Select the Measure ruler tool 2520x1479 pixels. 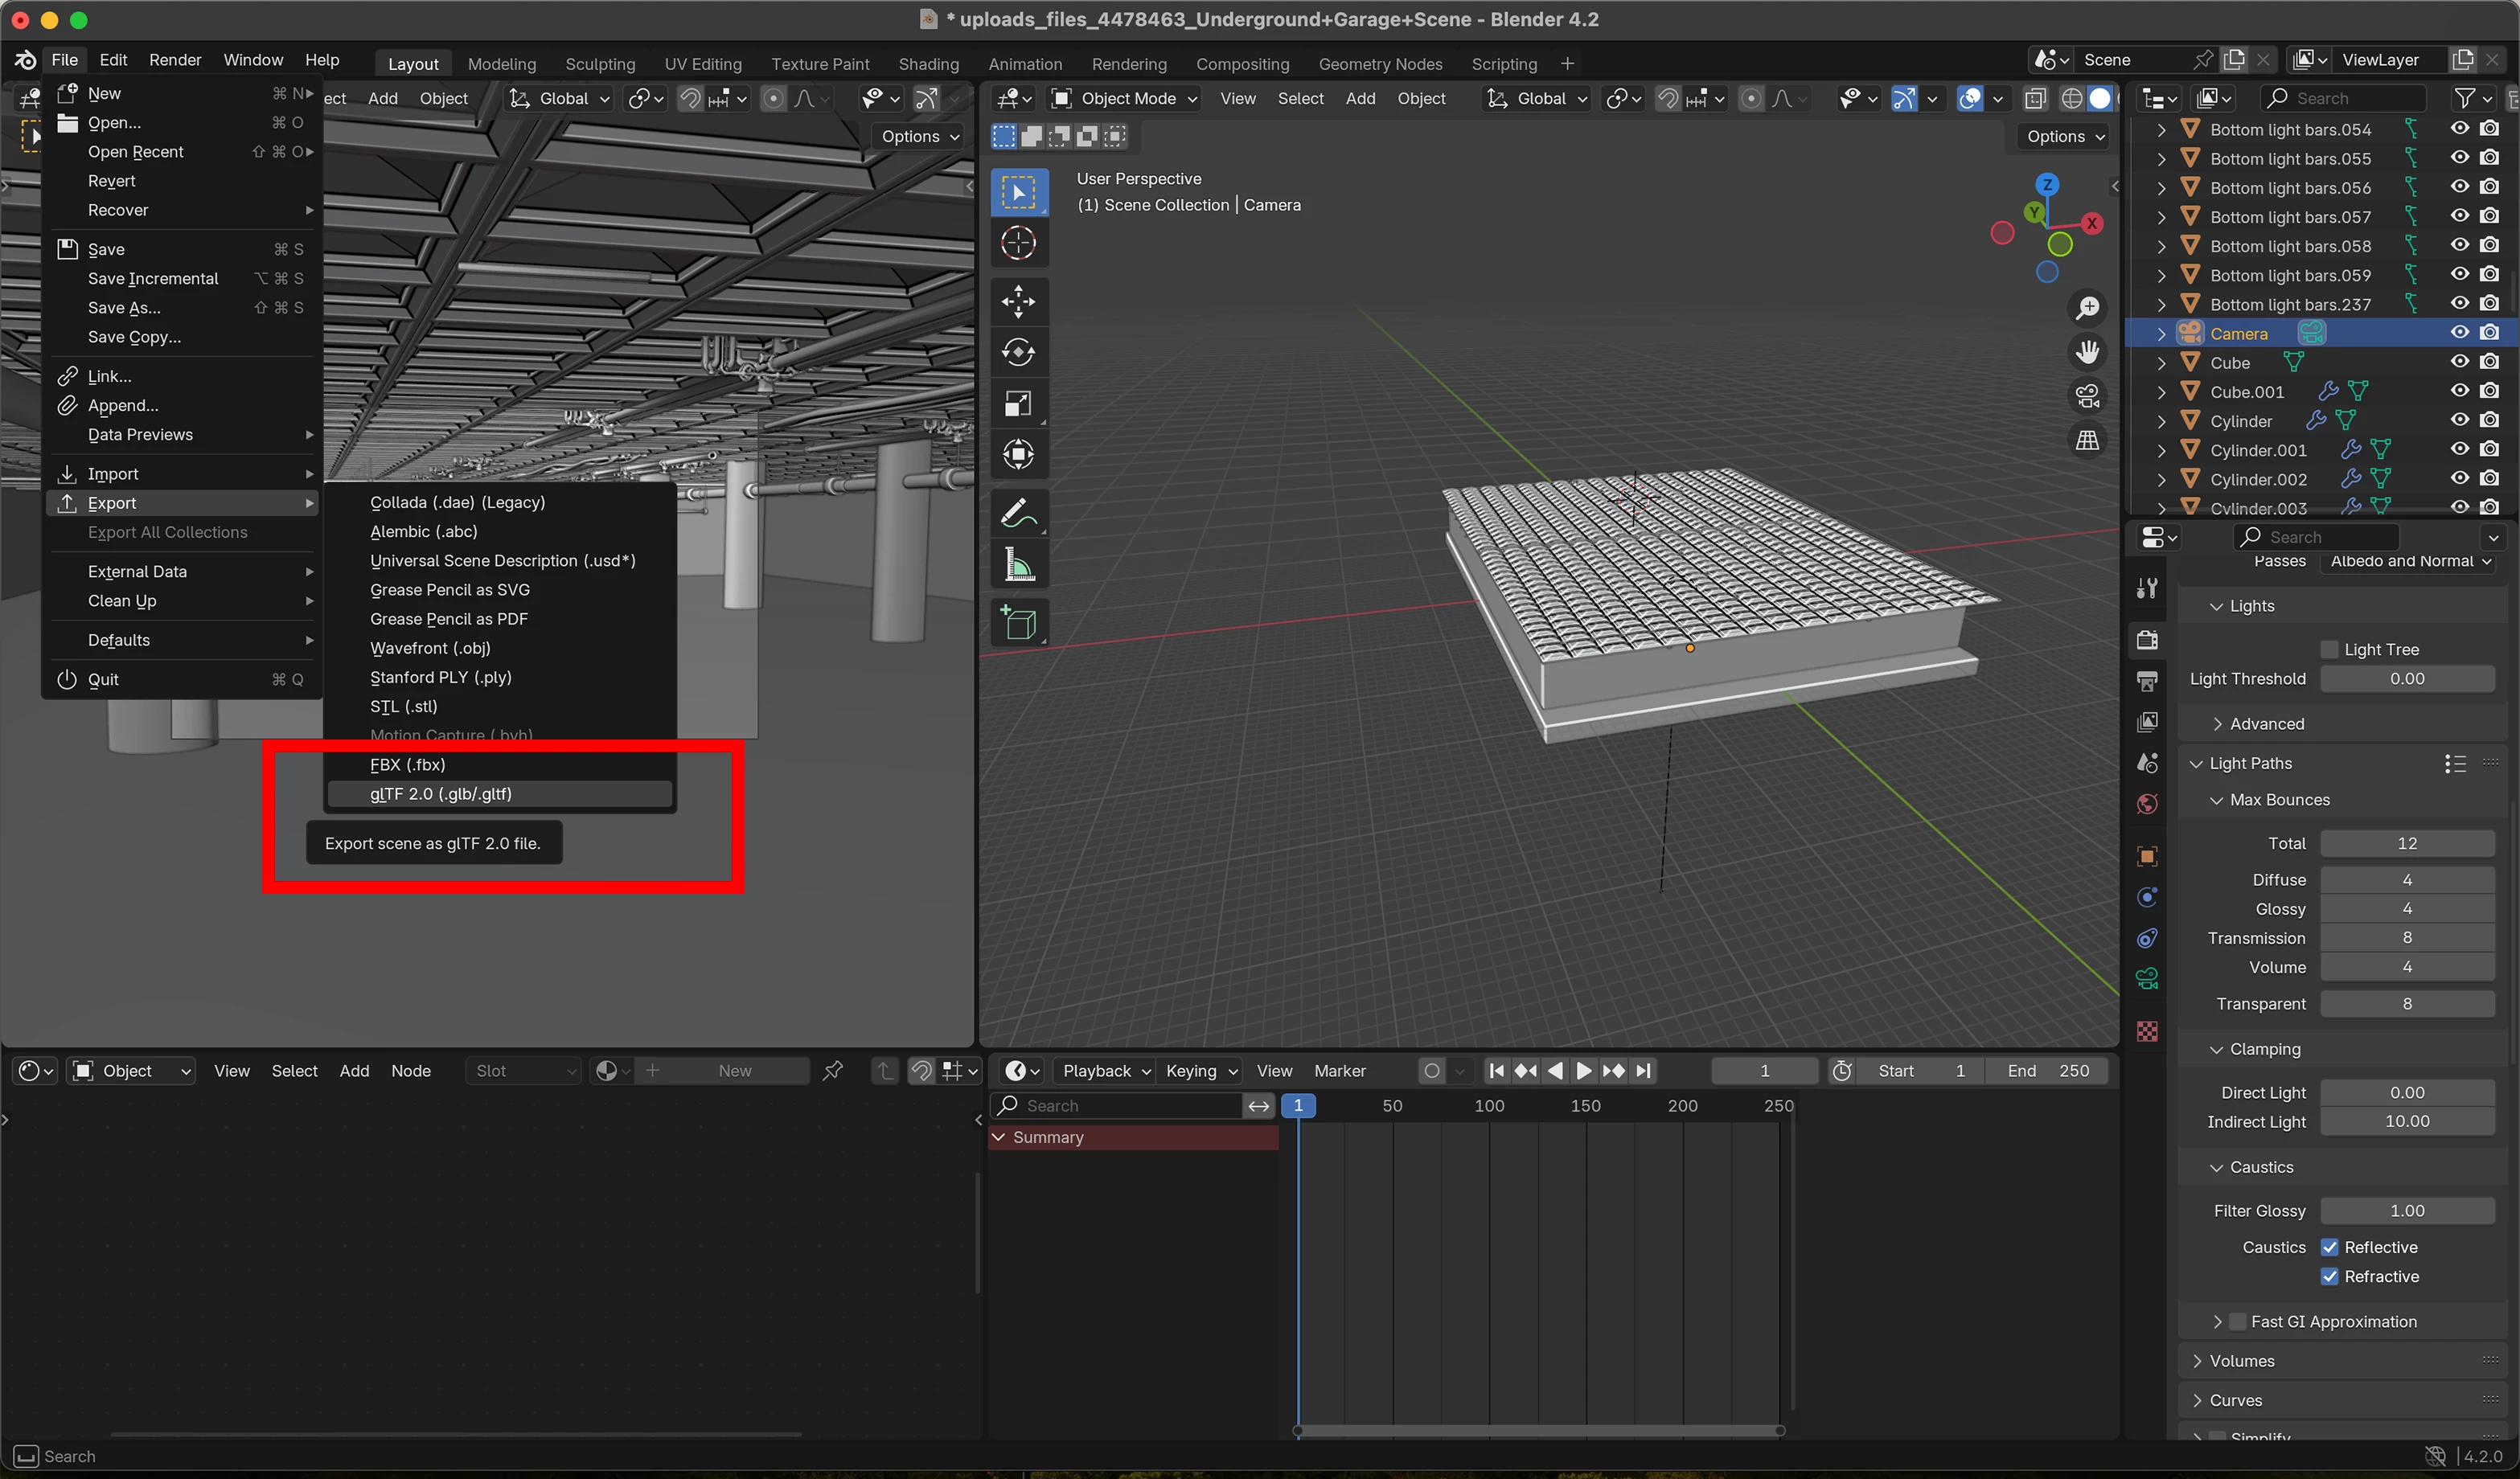(1018, 566)
